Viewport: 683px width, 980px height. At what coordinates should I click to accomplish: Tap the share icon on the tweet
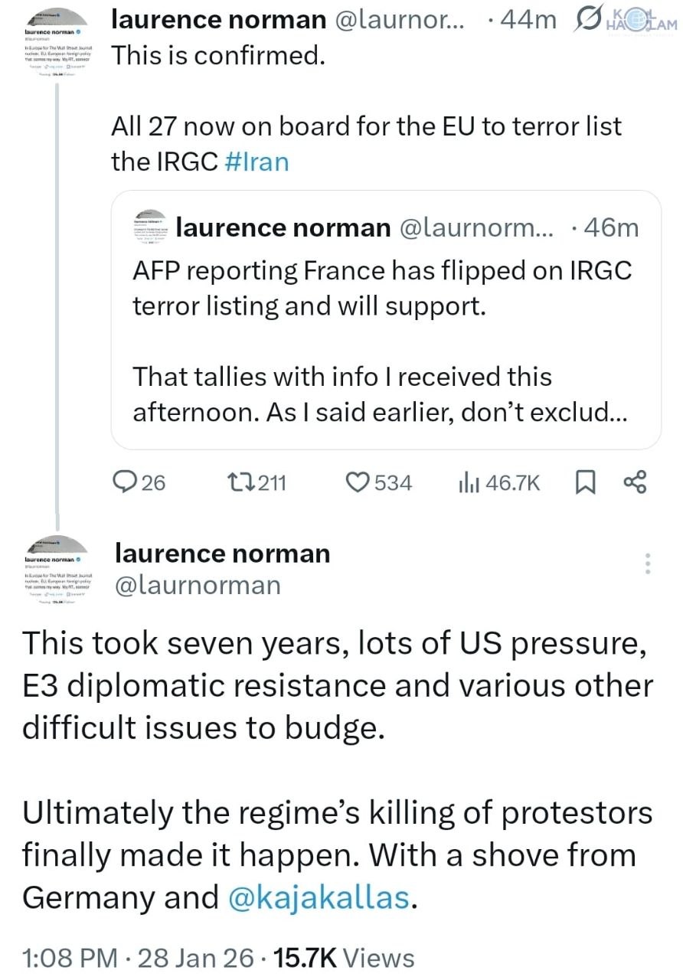tap(636, 482)
